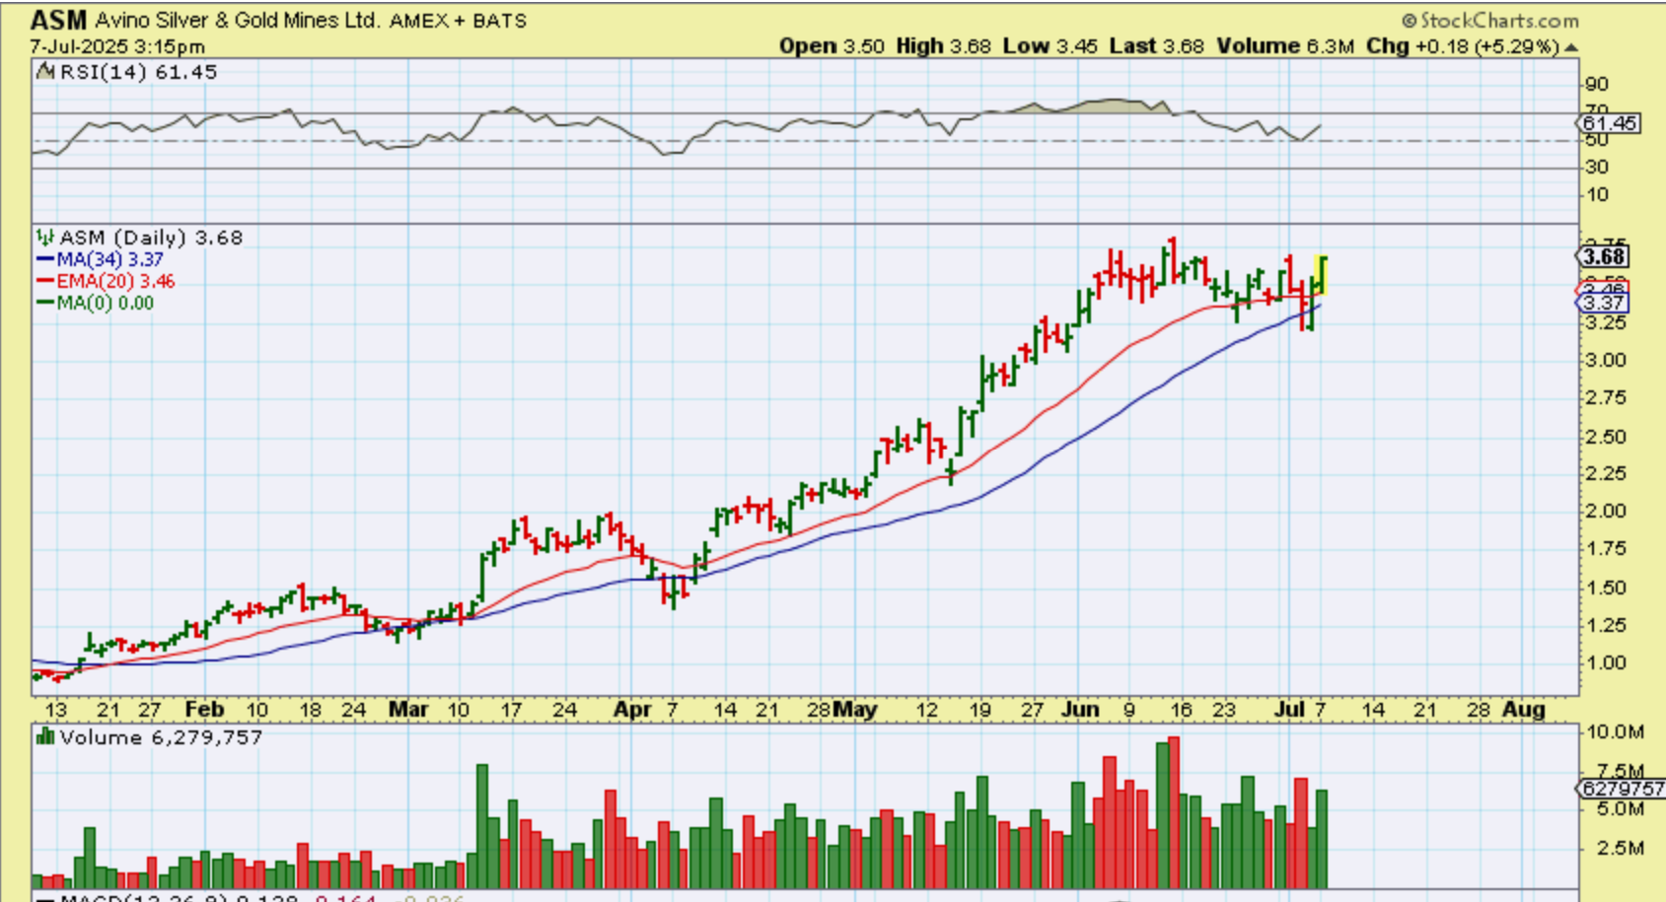Click the 6279757 volume tag on right axis

point(1623,789)
